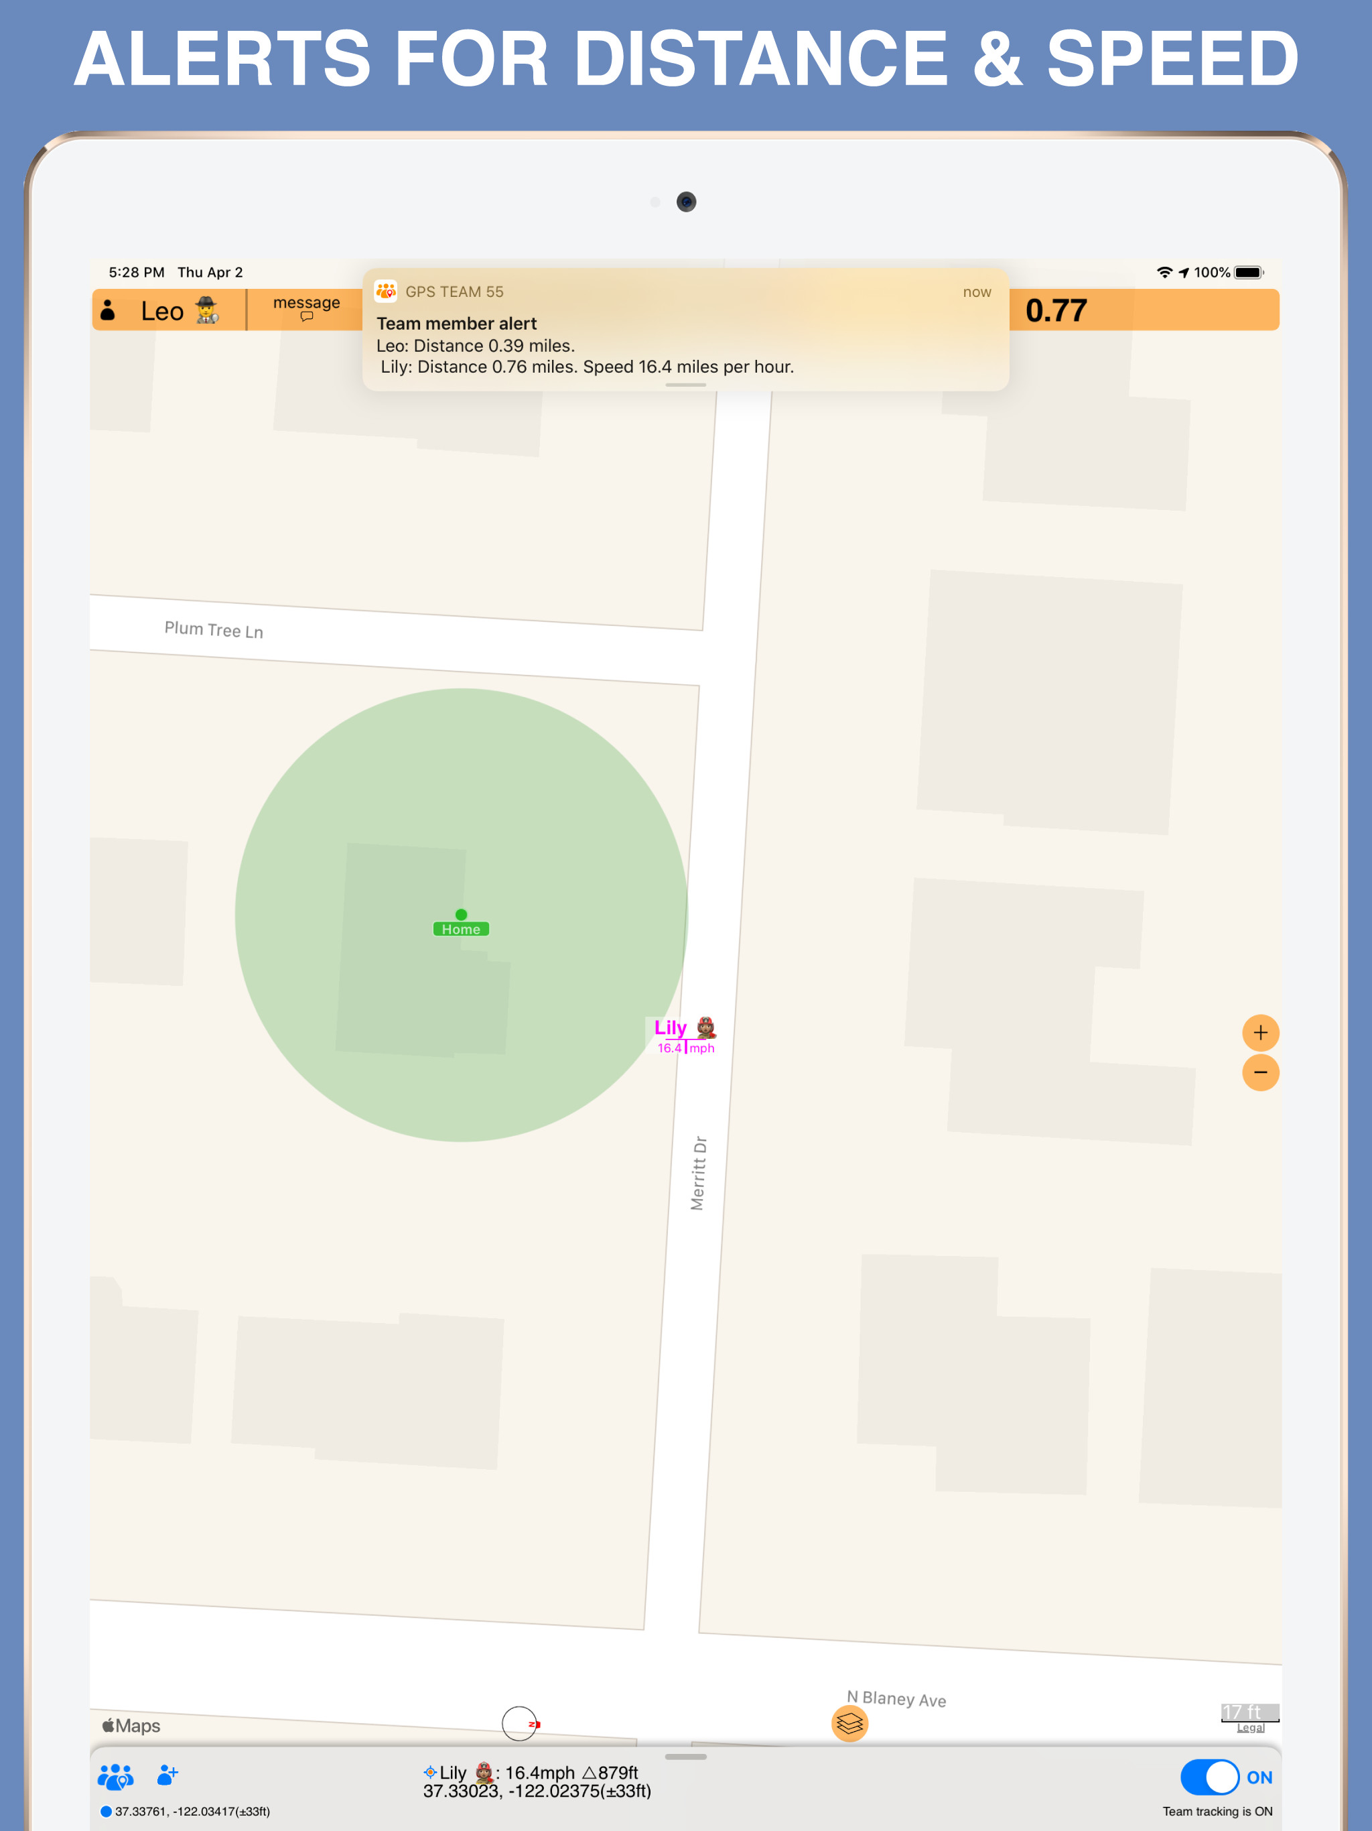Image resolution: width=1372 pixels, height=1831 pixels.
Task: Zoom in with the plus button
Action: [1260, 1032]
